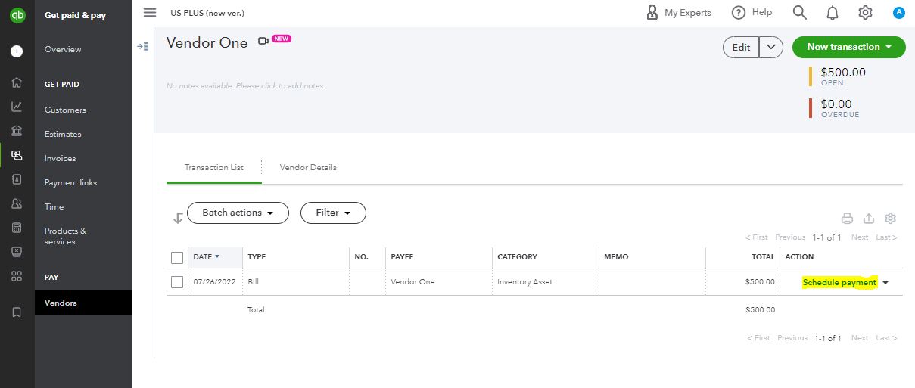This screenshot has width=915, height=388.
Task: Click the Bill type cell
Action: (253, 282)
